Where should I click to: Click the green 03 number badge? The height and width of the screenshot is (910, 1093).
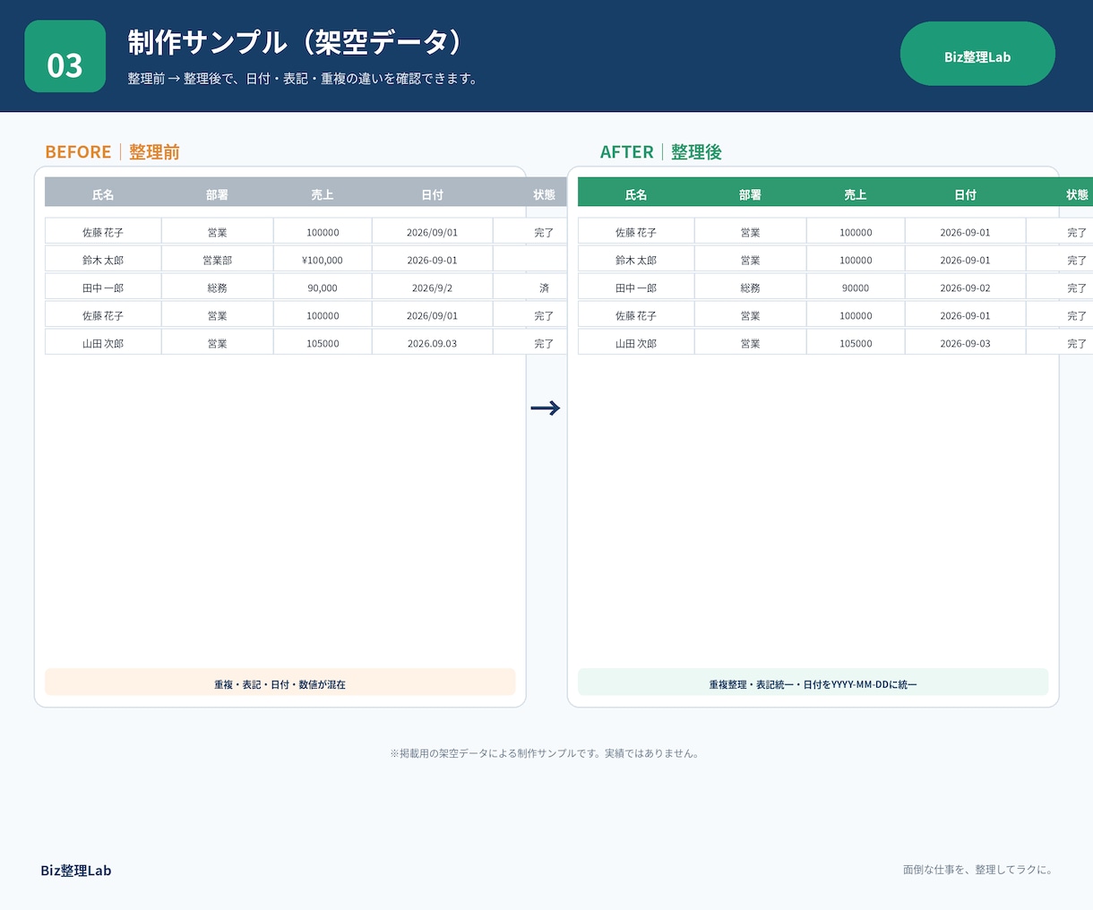[x=65, y=56]
